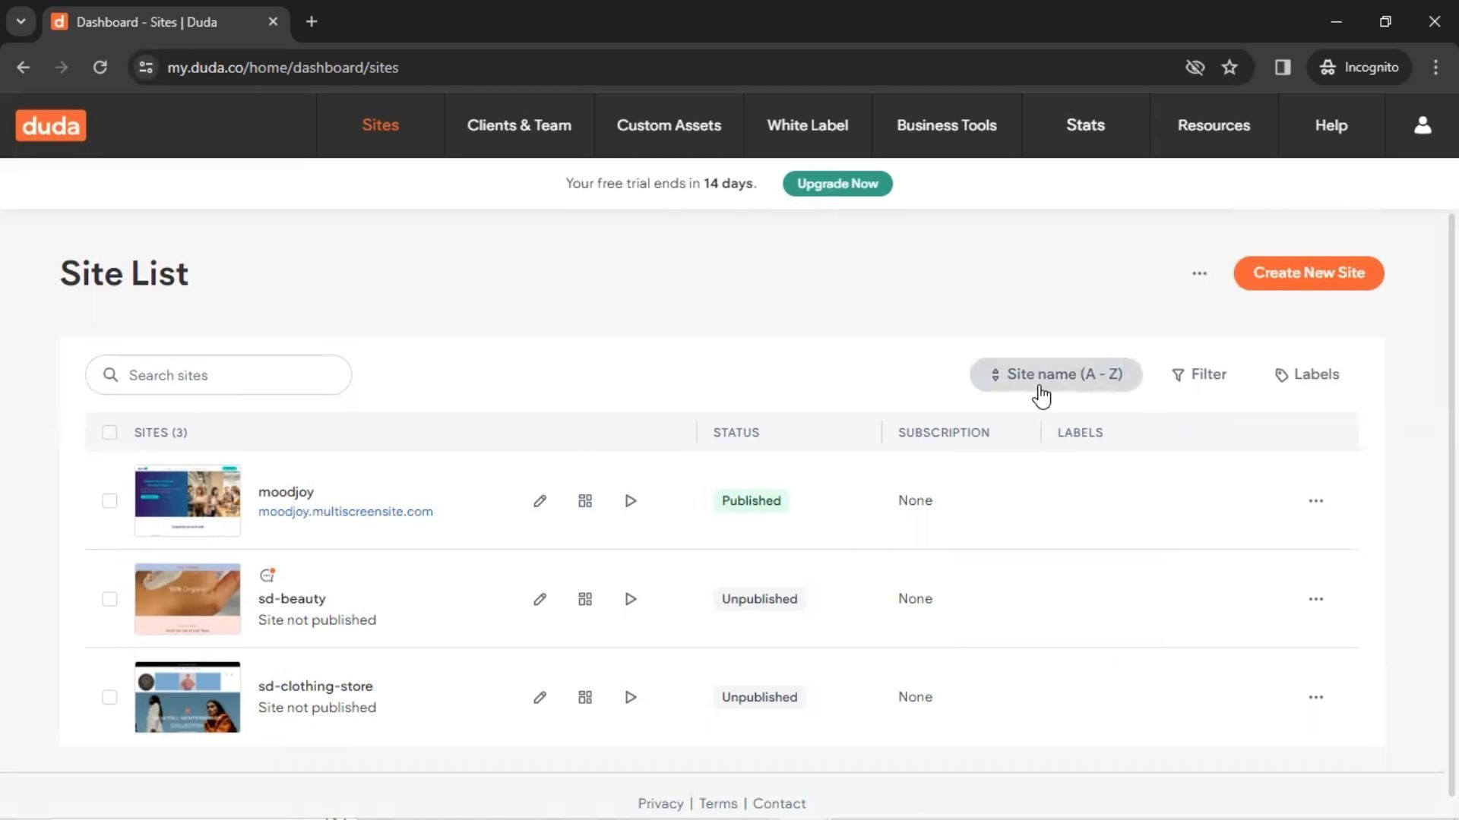This screenshot has height=820, width=1459.
Task: Click the edit pencil icon for sd-clothing-store
Action: pyautogui.click(x=540, y=697)
